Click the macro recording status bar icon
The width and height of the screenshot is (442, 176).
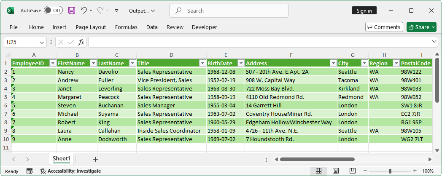pyautogui.click(x=30, y=171)
